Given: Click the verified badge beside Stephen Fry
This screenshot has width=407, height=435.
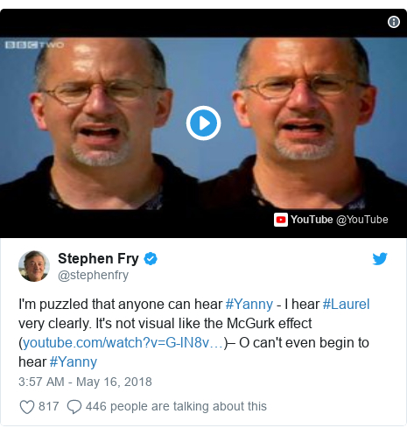Looking at the screenshot, I should (x=151, y=258).
